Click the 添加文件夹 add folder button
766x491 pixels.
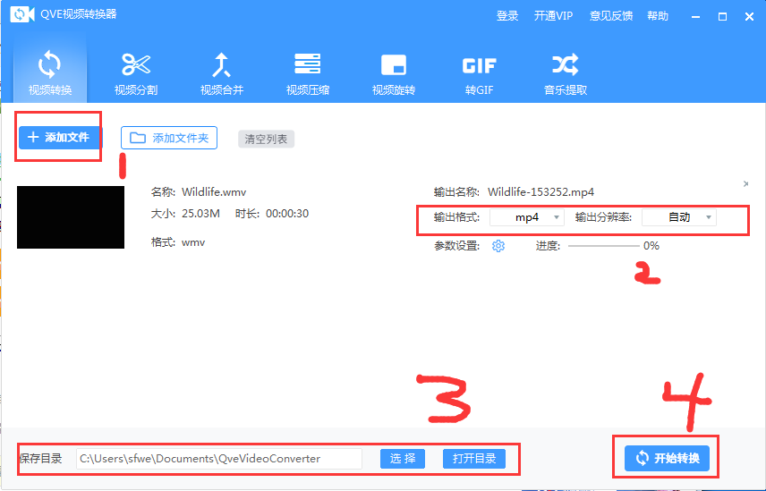169,138
